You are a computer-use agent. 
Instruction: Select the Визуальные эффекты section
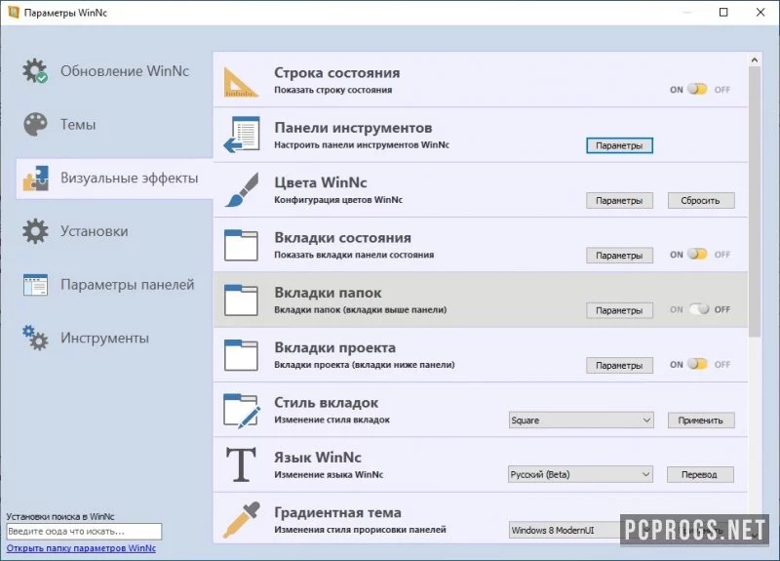click(115, 179)
